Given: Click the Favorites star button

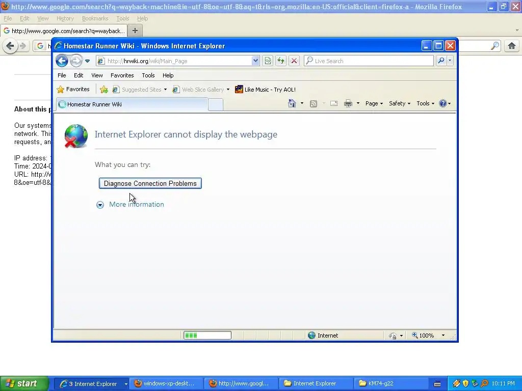Looking at the screenshot, I should 73,89.
